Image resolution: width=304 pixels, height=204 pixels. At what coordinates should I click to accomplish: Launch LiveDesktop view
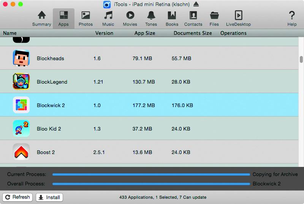(x=238, y=19)
